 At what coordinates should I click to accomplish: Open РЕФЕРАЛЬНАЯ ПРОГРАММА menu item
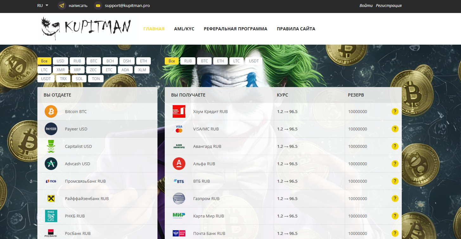click(x=235, y=29)
